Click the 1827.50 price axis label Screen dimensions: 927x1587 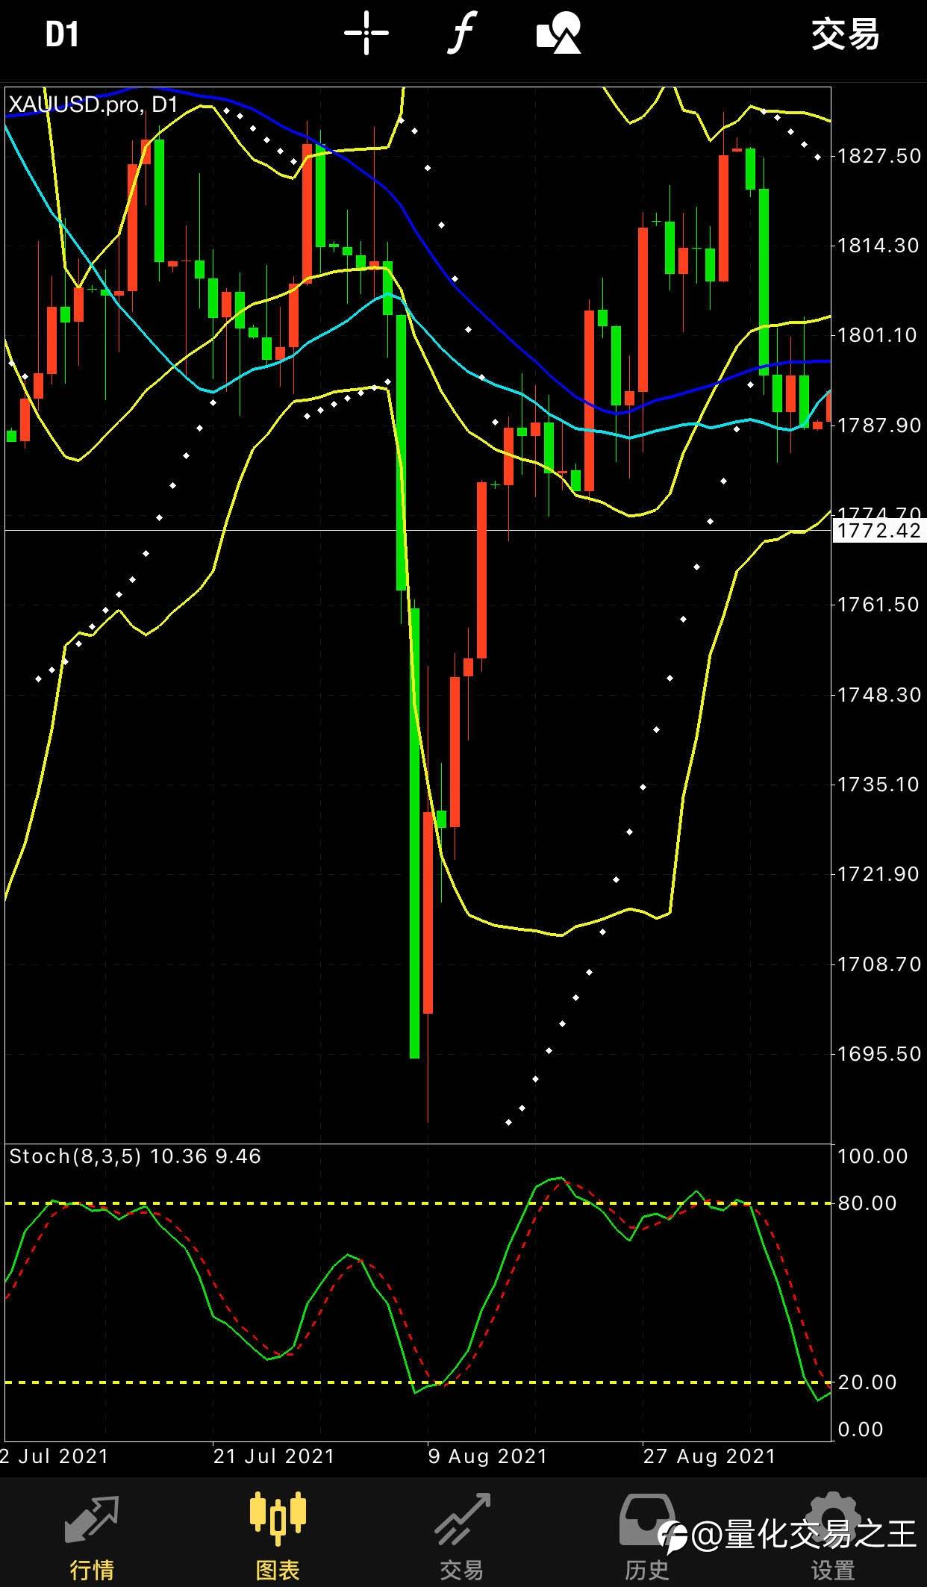point(879,156)
